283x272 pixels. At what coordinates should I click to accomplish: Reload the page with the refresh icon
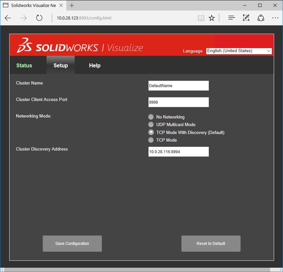[x=39, y=18]
